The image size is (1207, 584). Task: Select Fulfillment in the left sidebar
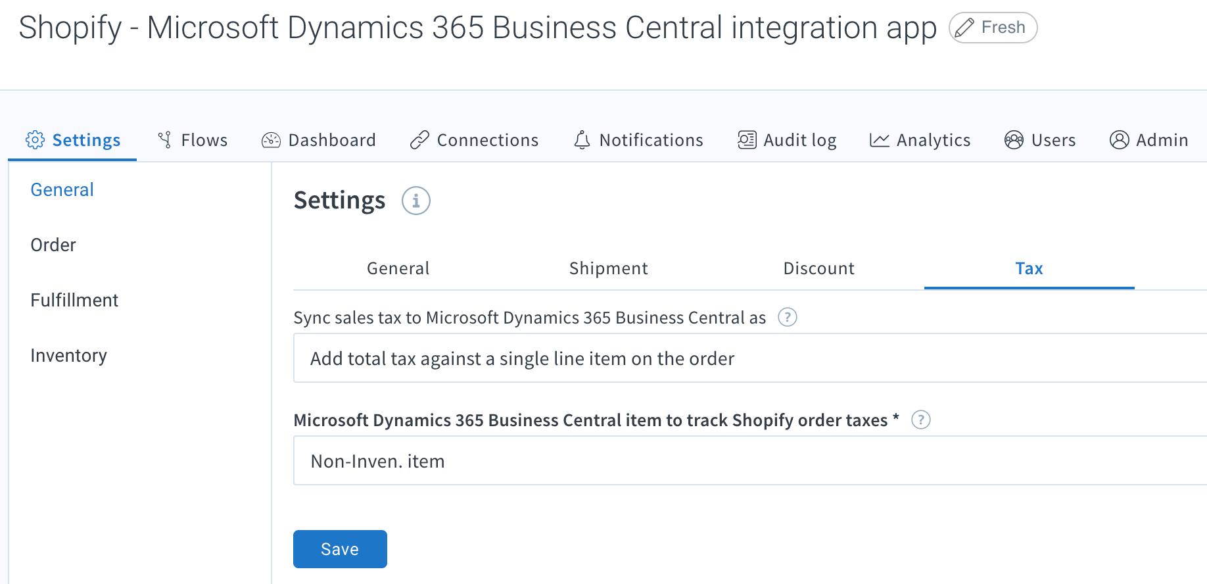point(74,300)
